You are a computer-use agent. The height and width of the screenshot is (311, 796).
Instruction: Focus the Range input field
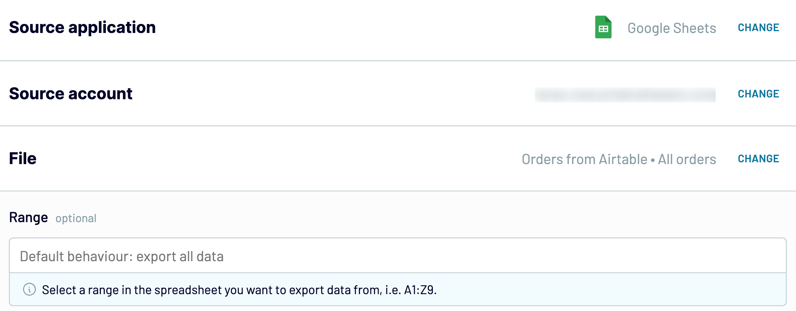[398, 256]
